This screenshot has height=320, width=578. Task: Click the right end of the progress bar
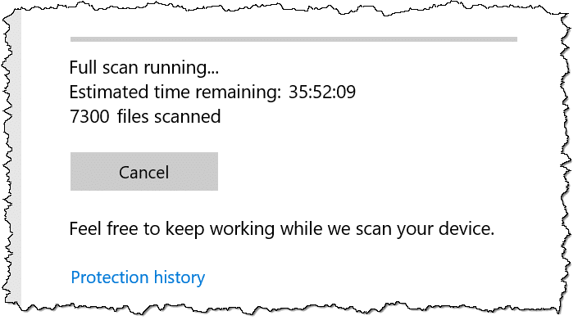pyautogui.click(x=515, y=39)
